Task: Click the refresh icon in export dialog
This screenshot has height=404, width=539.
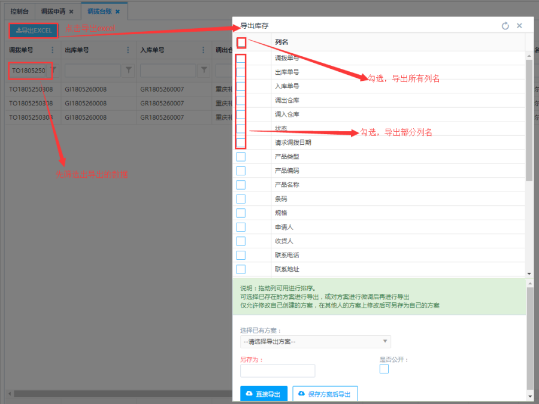Action: coord(505,26)
